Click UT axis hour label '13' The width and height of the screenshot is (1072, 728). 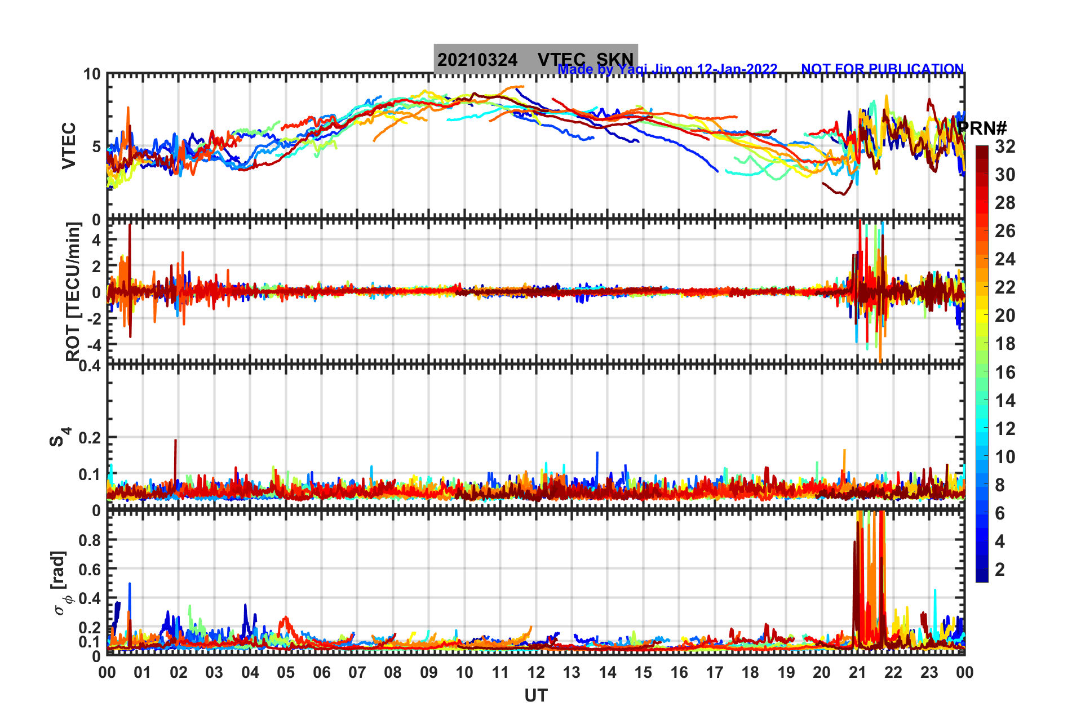572,672
